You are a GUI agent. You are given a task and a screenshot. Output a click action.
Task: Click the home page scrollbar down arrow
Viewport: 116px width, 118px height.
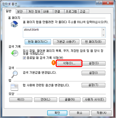click(104, 35)
